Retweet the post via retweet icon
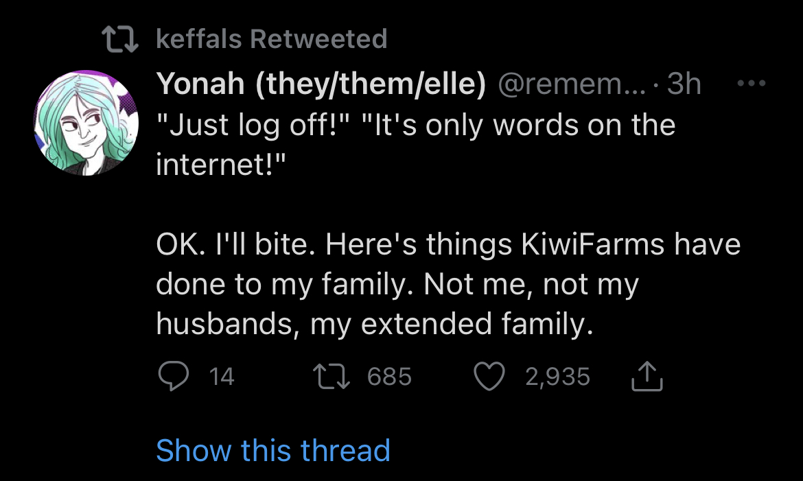Screen dimensions: 803x481 (x=331, y=376)
